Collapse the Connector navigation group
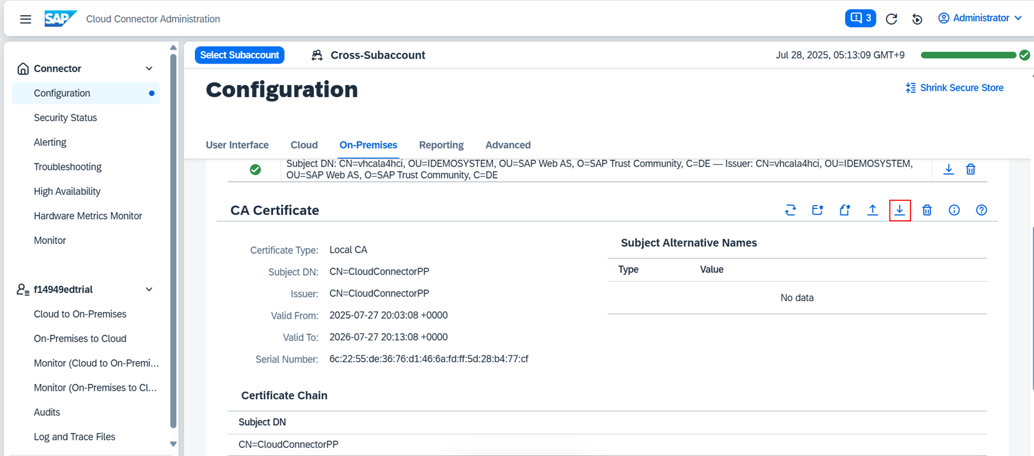This screenshot has width=1034, height=456. coord(149,68)
